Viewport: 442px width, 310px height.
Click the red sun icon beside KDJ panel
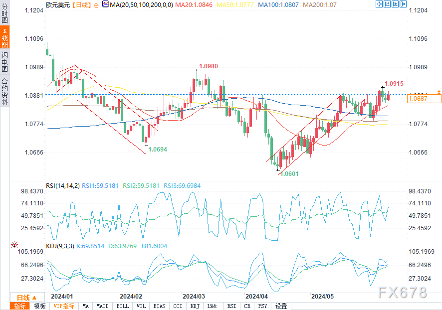pos(14,245)
